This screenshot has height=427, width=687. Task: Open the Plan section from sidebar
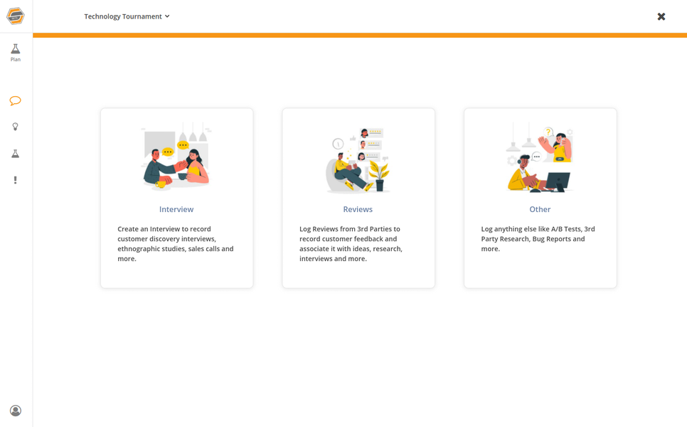(x=15, y=51)
